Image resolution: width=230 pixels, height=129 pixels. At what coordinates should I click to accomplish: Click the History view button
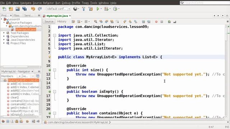pos(62,21)
